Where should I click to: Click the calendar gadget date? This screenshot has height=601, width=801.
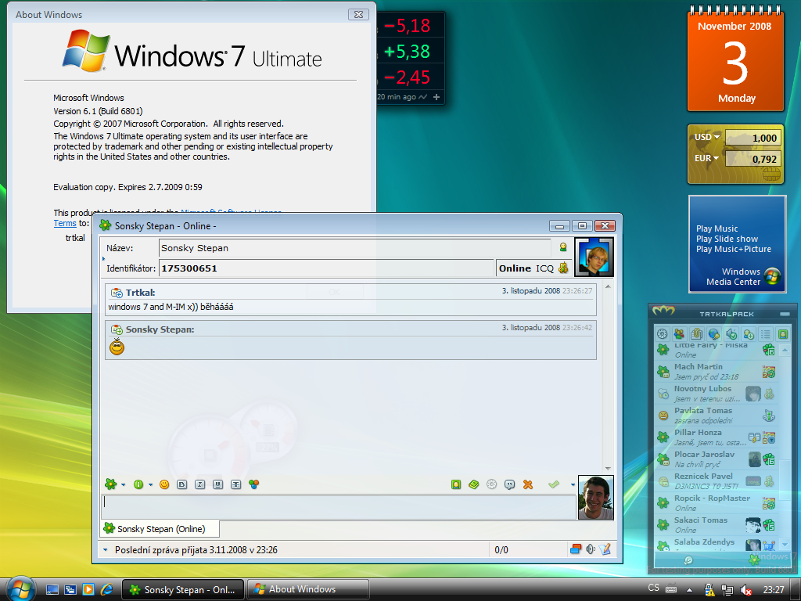point(735,63)
